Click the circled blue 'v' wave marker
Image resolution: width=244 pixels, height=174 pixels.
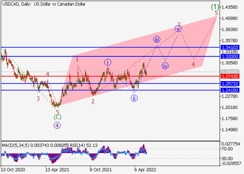[x=178, y=29]
